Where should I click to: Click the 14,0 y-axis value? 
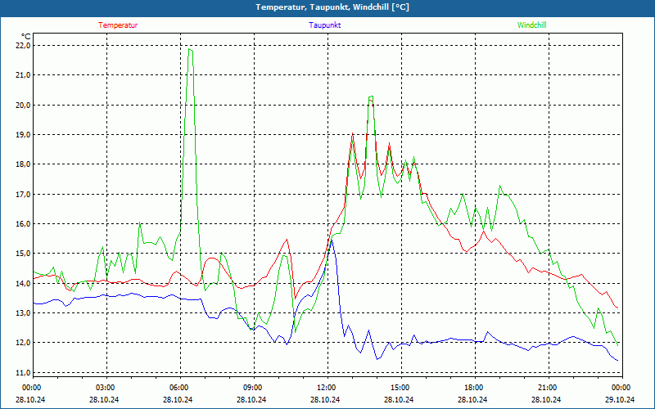[23, 283]
